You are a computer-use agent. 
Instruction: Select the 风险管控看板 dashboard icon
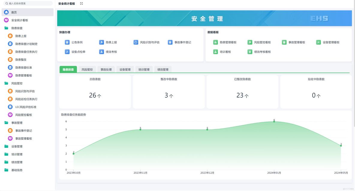[x=250, y=42]
